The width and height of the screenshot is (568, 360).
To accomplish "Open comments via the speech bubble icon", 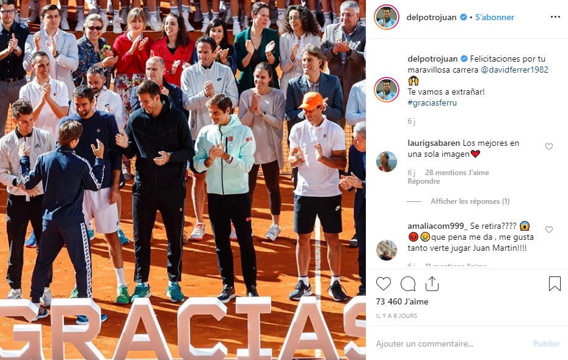I will [x=408, y=284].
